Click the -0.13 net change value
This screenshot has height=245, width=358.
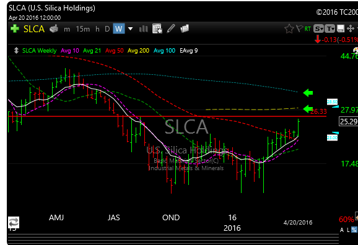[330, 40]
